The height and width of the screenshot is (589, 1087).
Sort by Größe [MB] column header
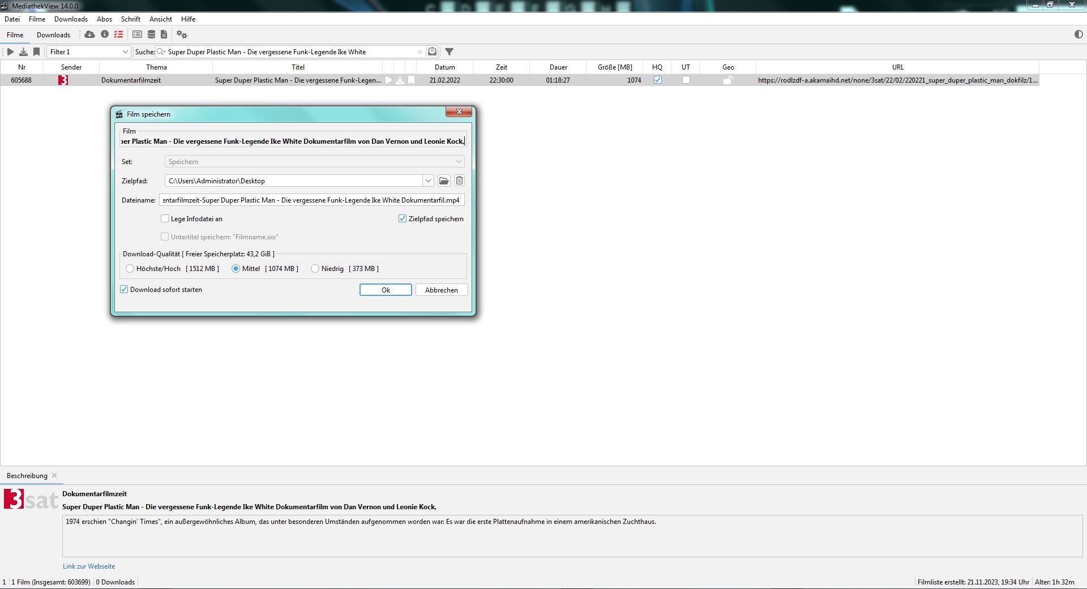coord(615,67)
